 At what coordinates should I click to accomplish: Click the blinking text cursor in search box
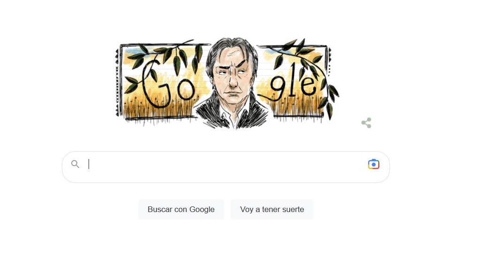pyautogui.click(x=89, y=164)
